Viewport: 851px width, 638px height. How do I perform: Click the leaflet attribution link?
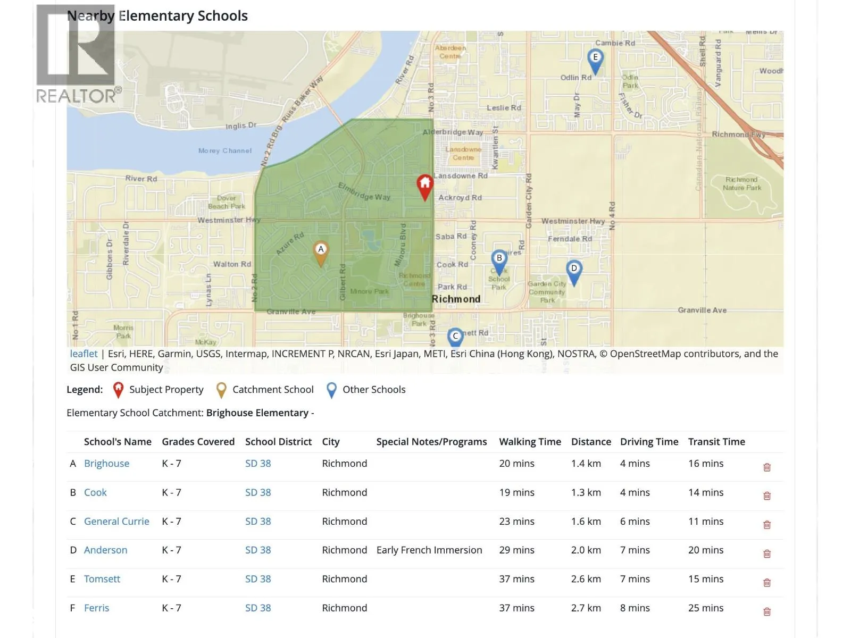(x=84, y=354)
